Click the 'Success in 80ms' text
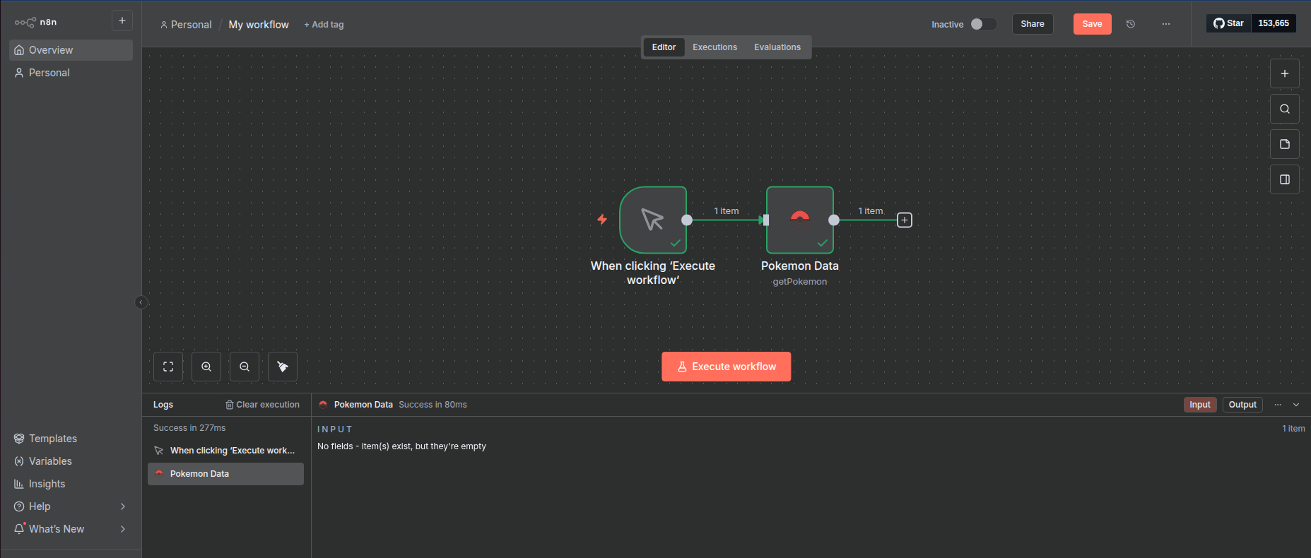The width and height of the screenshot is (1311, 558). pyautogui.click(x=433, y=405)
